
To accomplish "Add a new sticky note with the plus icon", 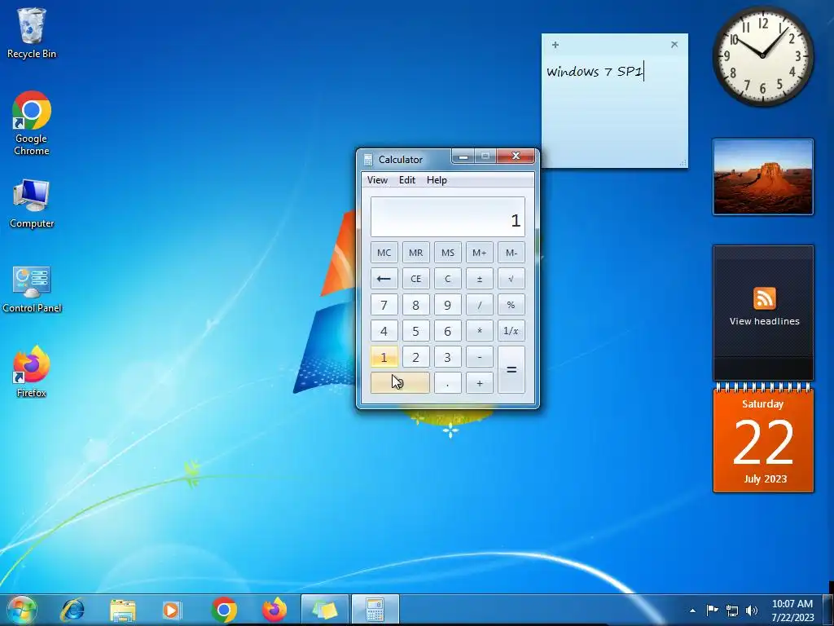I will click(555, 45).
